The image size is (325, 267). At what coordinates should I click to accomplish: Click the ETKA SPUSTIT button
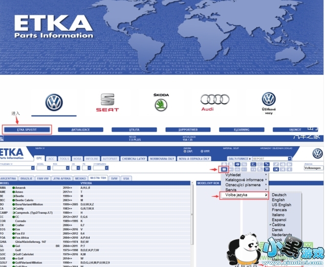click(x=27, y=130)
